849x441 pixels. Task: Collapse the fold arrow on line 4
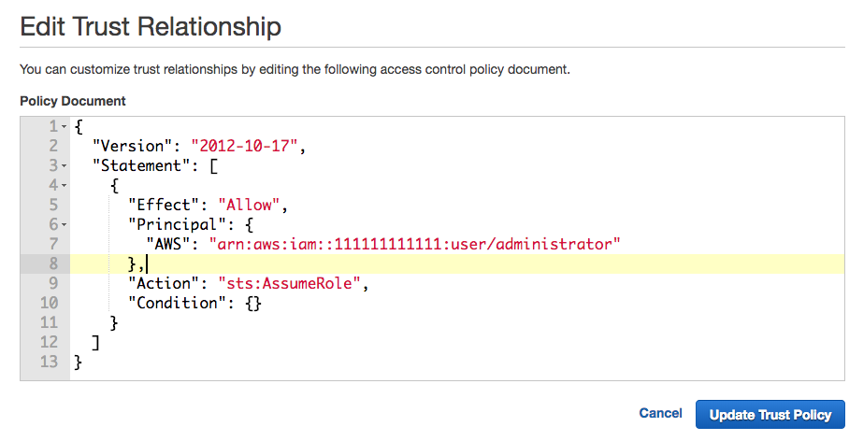coord(64,186)
